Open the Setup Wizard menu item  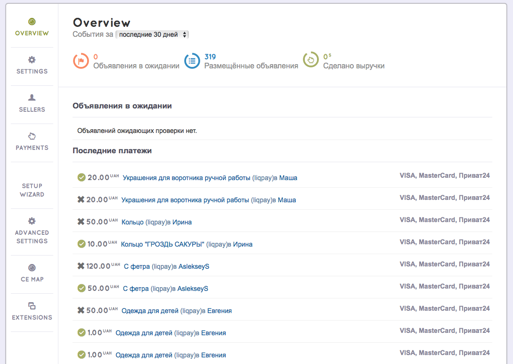click(32, 190)
